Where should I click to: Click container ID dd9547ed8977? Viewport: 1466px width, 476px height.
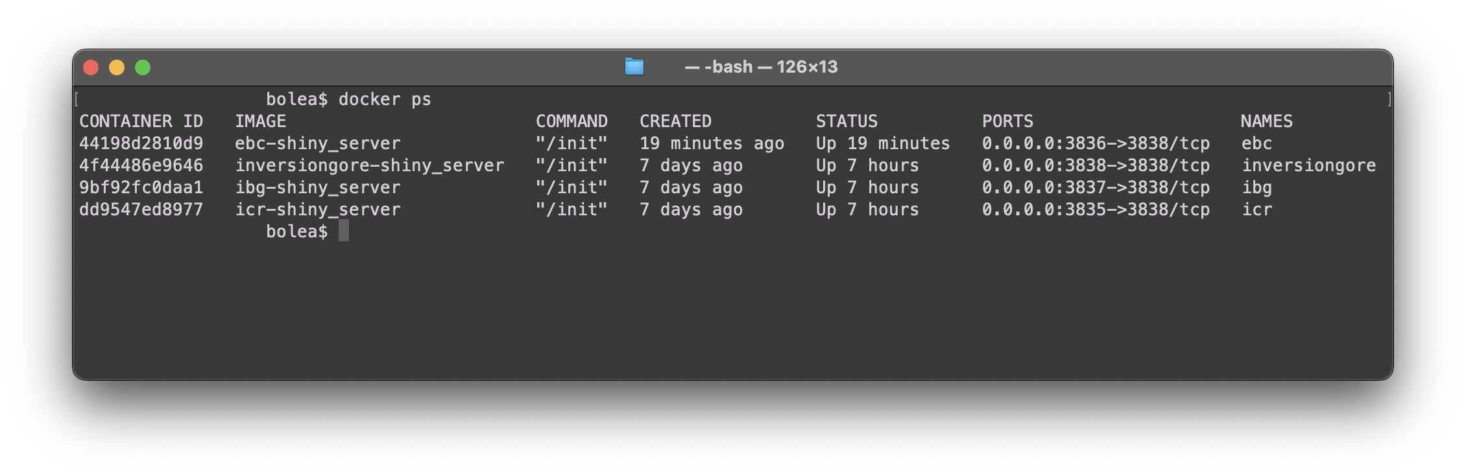(x=141, y=209)
